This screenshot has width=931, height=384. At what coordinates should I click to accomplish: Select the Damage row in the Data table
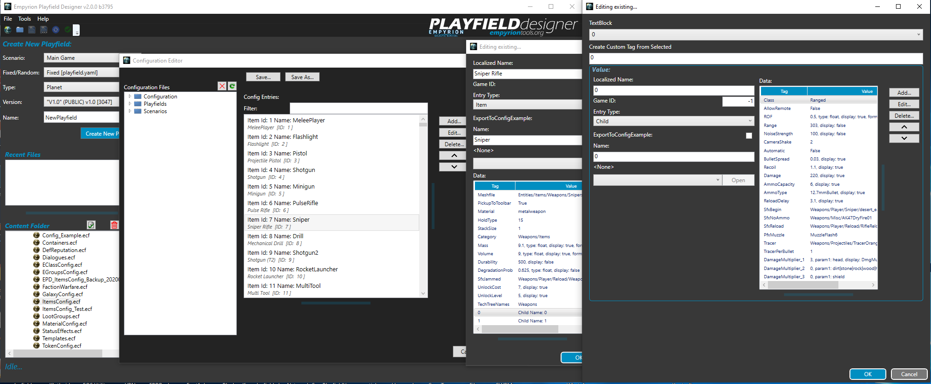coord(818,175)
